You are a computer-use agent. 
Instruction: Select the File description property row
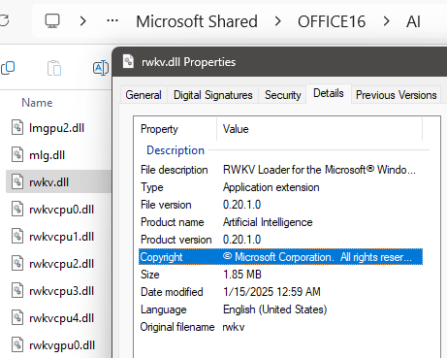[280, 170]
